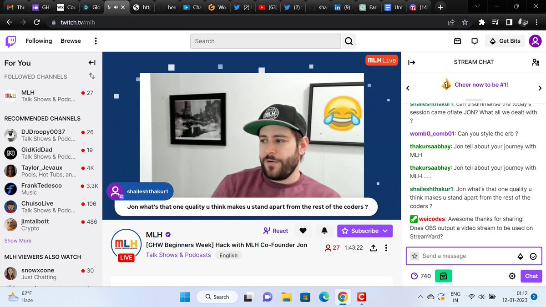The image size is (546, 307).
Task: Click the star icon in chat input
Action: tap(415, 256)
